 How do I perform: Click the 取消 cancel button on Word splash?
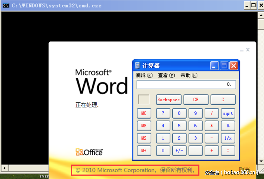pos(244,169)
